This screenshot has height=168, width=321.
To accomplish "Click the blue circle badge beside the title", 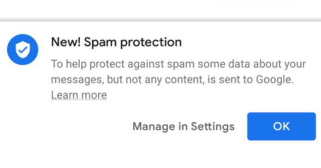I will (23, 49).
